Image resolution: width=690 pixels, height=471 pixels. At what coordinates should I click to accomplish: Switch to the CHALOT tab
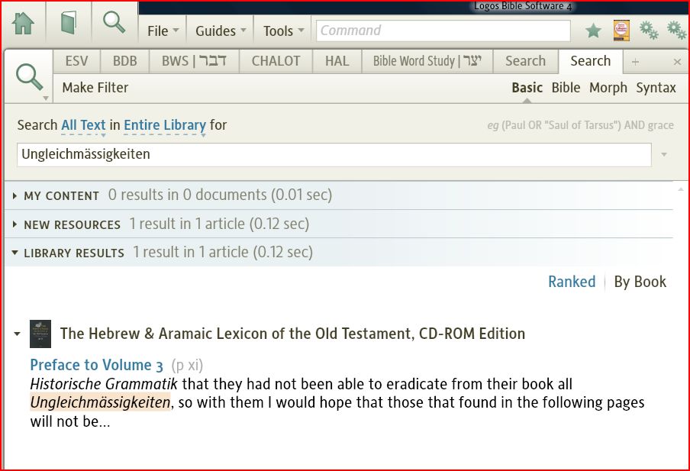click(276, 61)
